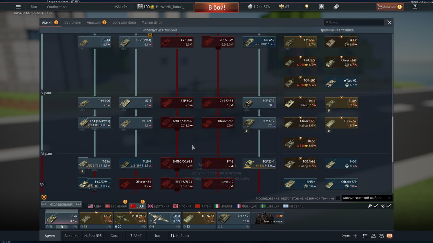Image resolution: width=433 pixels, height=243 pixels.
Task: Select the ИС-3 heavy tank card
Action: tap(136, 103)
